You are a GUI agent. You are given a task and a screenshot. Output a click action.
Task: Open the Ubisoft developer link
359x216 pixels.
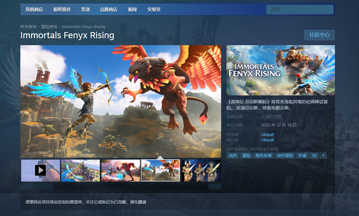267,134
